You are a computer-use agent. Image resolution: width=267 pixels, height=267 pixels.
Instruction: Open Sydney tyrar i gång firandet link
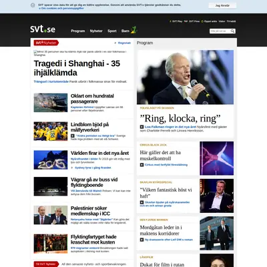pyautogui.click(x=93, y=168)
